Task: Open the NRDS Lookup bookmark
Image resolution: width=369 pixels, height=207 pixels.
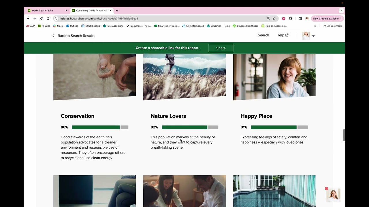Action: [x=91, y=26]
